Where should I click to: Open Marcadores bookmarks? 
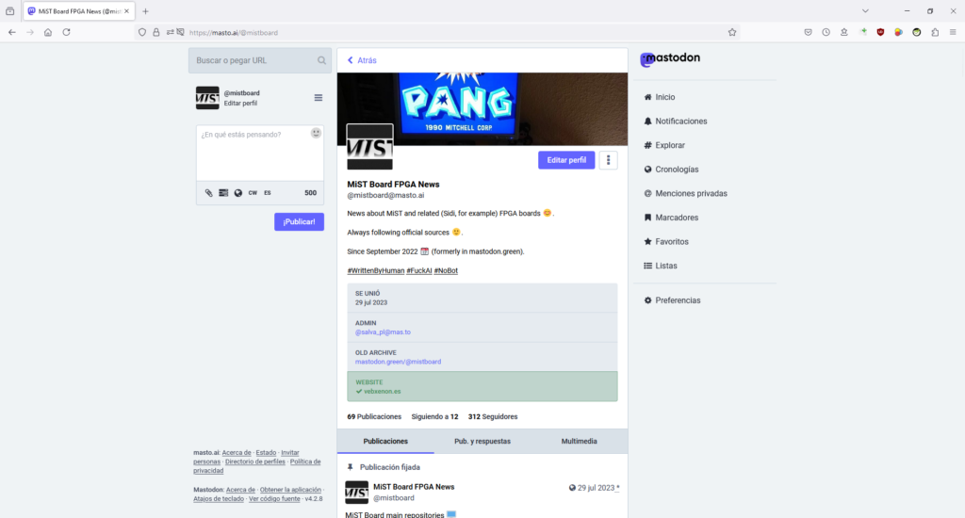click(x=671, y=218)
